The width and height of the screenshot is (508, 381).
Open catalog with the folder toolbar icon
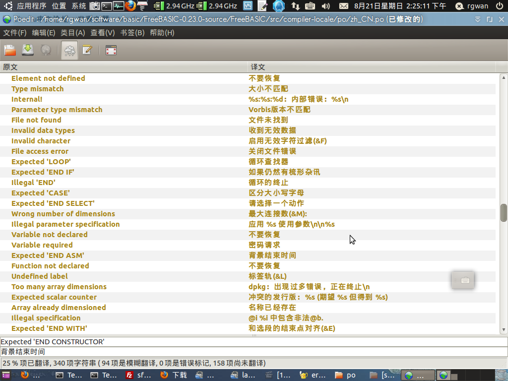[10, 50]
